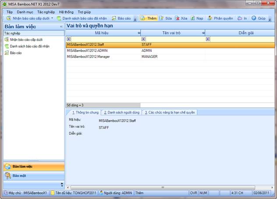Open the first toolbar overflow options arrow

(135, 19)
